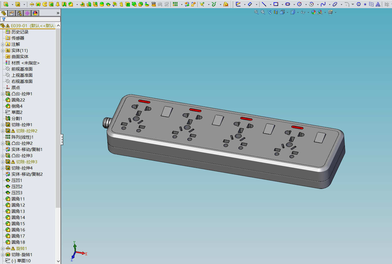Select the Straight Slot tool
This screenshot has width=392, height=264.
(288, 4)
